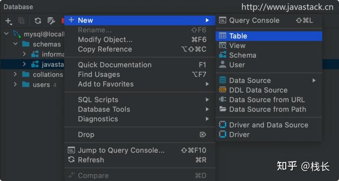
Task: Collapse the schemas folder
Action: click(x=15, y=44)
